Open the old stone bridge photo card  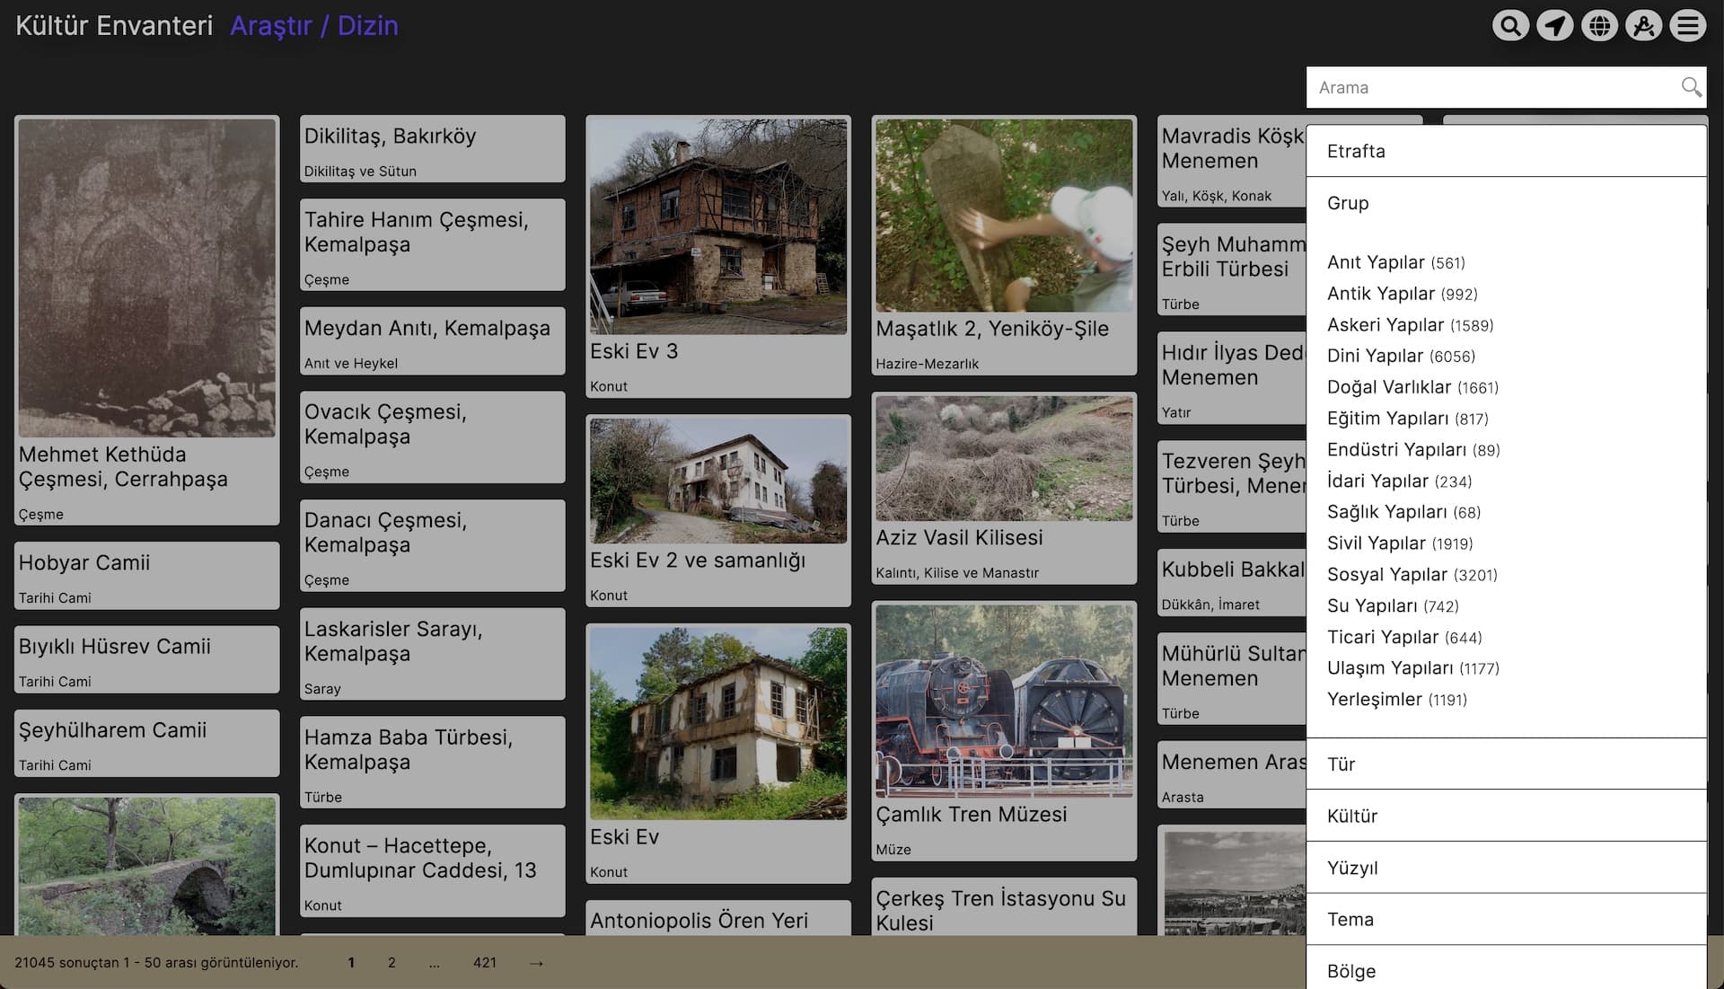[147, 866]
